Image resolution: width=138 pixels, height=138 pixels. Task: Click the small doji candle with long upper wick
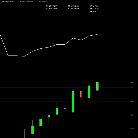(65, 108)
